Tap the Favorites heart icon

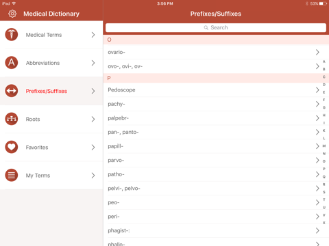(12, 147)
